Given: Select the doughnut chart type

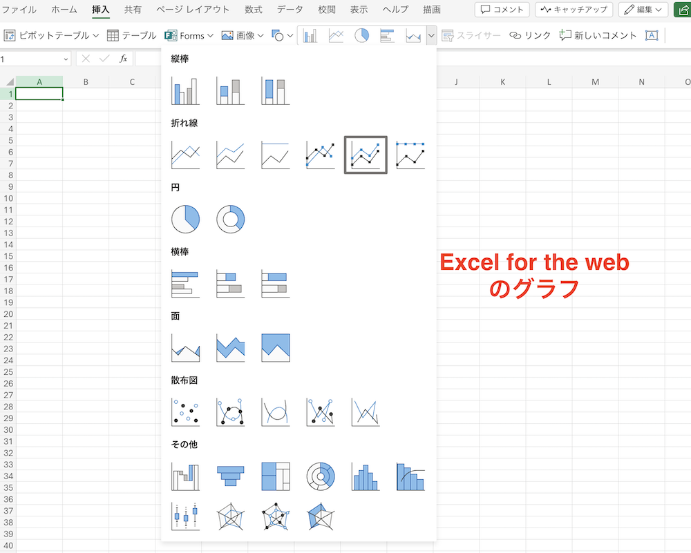Looking at the screenshot, I should [231, 219].
